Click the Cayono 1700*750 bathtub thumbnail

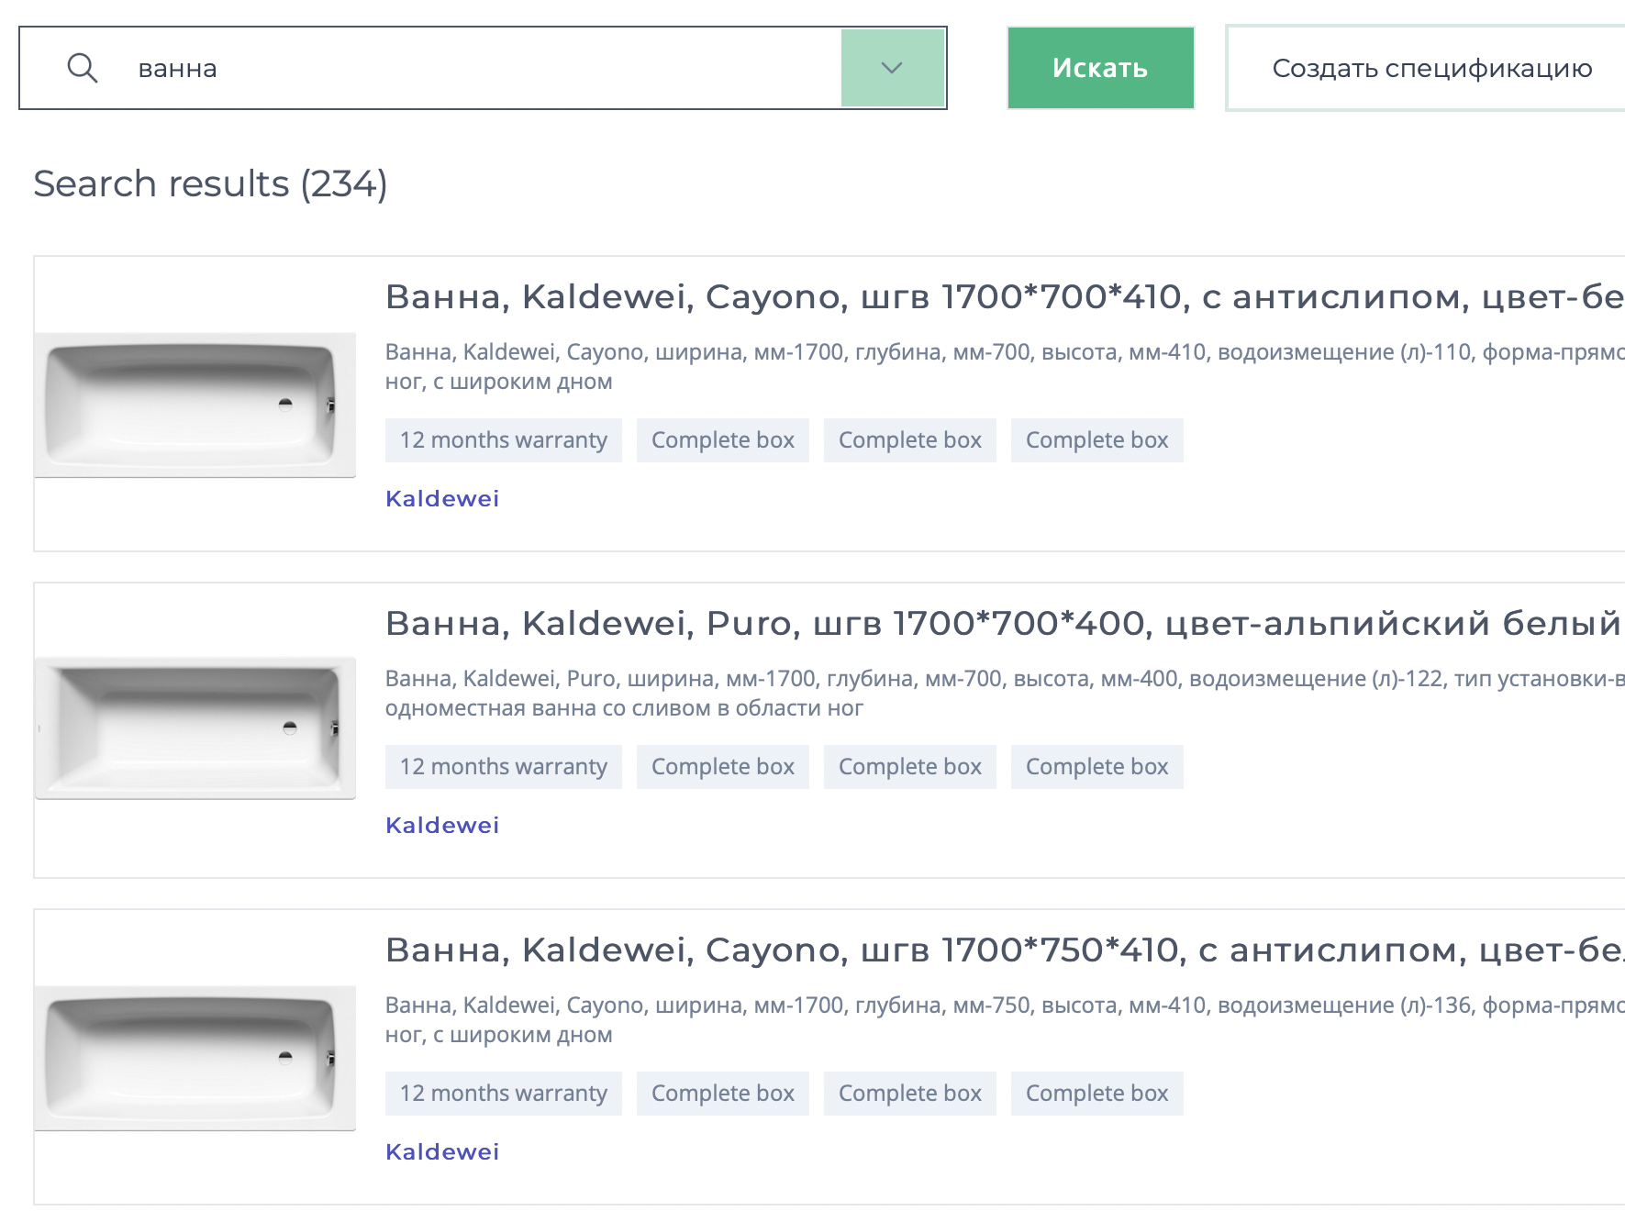195,1057
